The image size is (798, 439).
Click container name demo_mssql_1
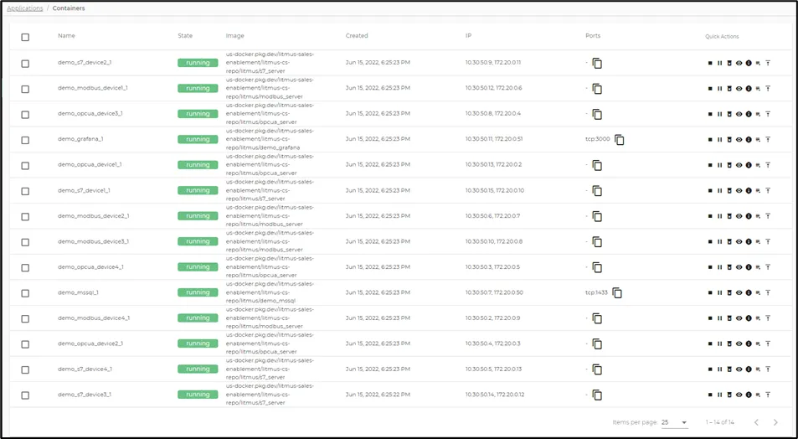(x=78, y=292)
